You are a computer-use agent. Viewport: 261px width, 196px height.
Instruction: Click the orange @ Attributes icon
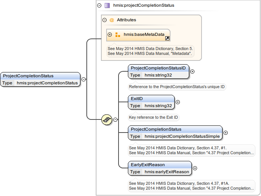pos(111,20)
